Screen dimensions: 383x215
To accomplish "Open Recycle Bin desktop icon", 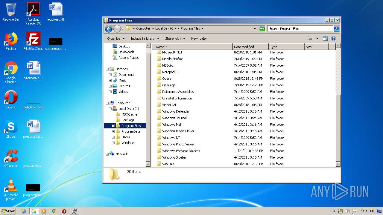I will (11, 12).
